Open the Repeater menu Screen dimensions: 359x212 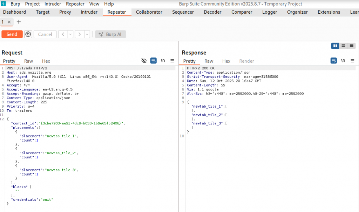[x=75, y=4]
